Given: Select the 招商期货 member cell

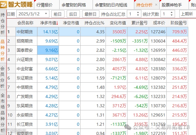Looking at the screenshot, I should [x=26, y=41].
